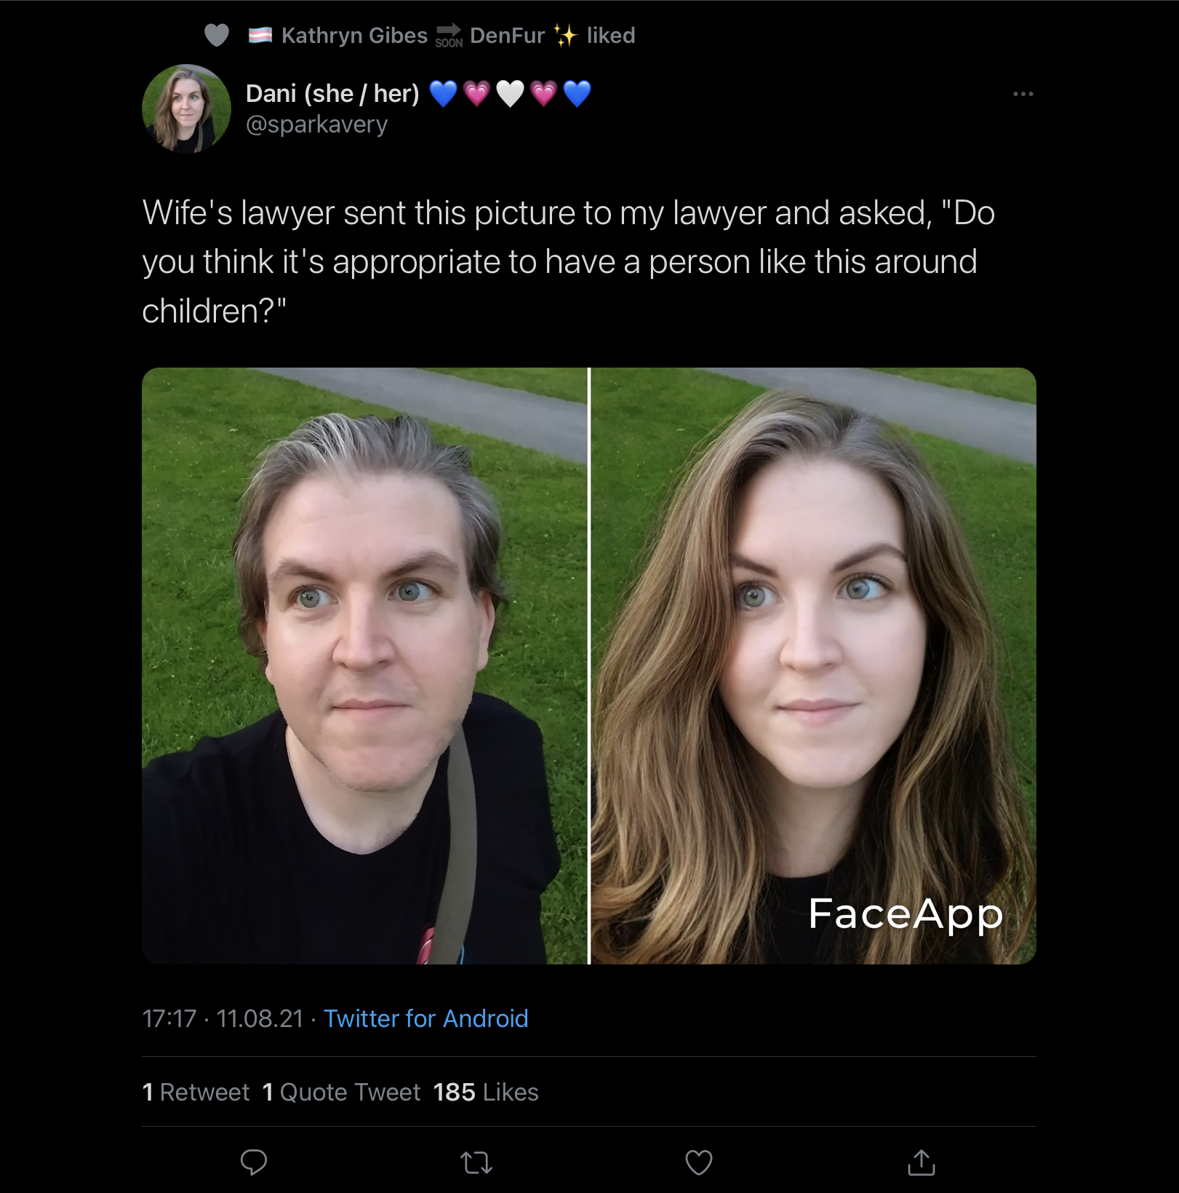Click the FaceApp watermark on image
1179x1193 pixels.
pos(906,914)
